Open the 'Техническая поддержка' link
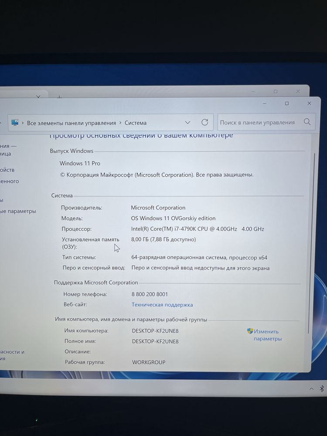Screen dimensions: 327x436 coord(162,305)
